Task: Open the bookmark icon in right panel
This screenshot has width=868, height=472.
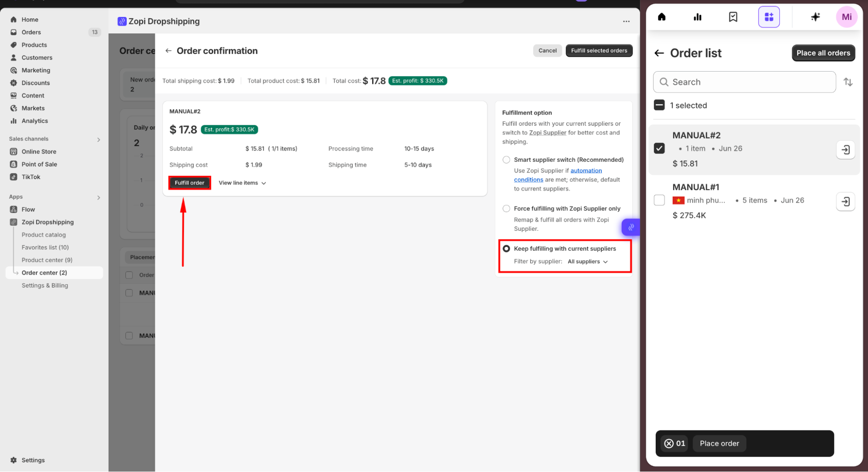Action: 733,17
